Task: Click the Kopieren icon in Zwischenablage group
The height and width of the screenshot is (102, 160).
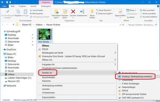Action: coord(18,12)
